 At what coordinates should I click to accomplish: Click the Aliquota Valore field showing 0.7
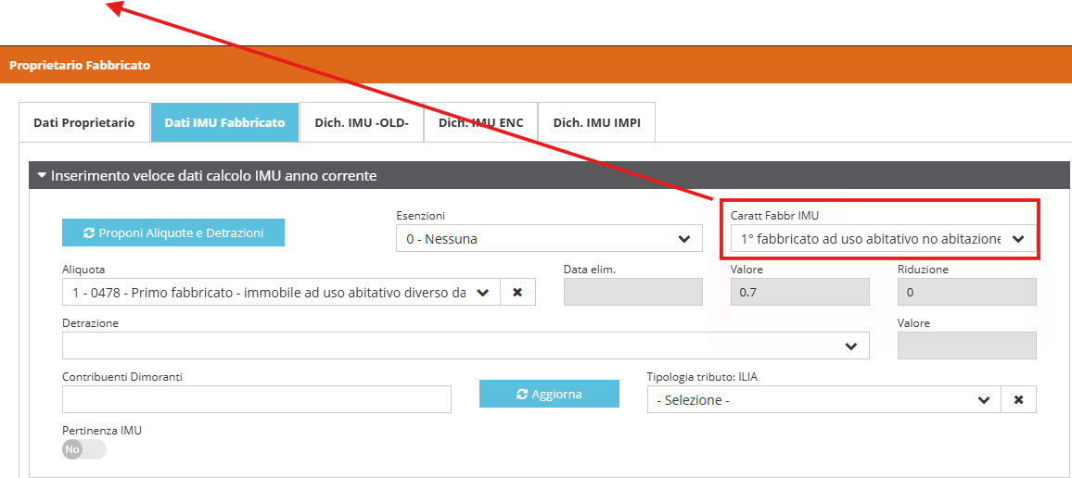pyautogui.click(x=799, y=292)
